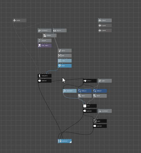Select the gray node right of group1

(x=105, y=81)
